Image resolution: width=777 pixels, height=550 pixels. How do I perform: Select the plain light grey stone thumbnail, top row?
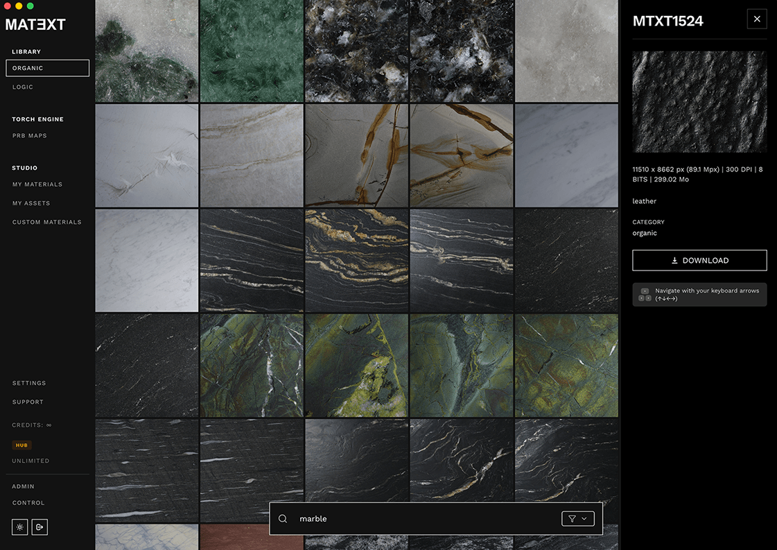(x=566, y=51)
